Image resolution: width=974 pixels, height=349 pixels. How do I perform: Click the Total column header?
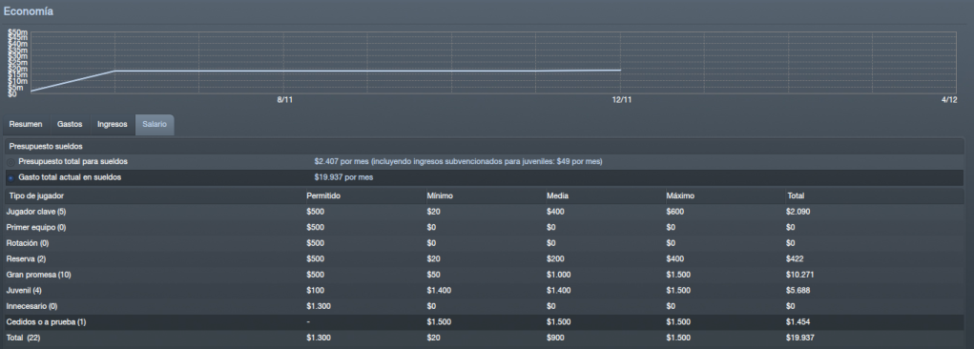coord(796,196)
